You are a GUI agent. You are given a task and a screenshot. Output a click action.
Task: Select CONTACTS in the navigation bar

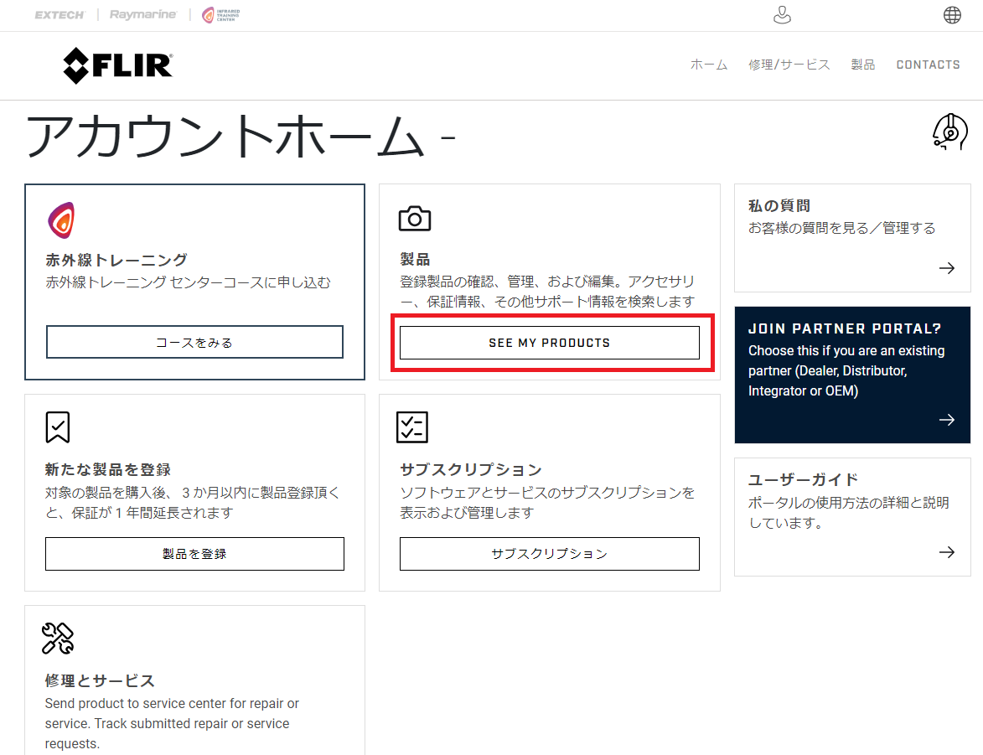928,65
